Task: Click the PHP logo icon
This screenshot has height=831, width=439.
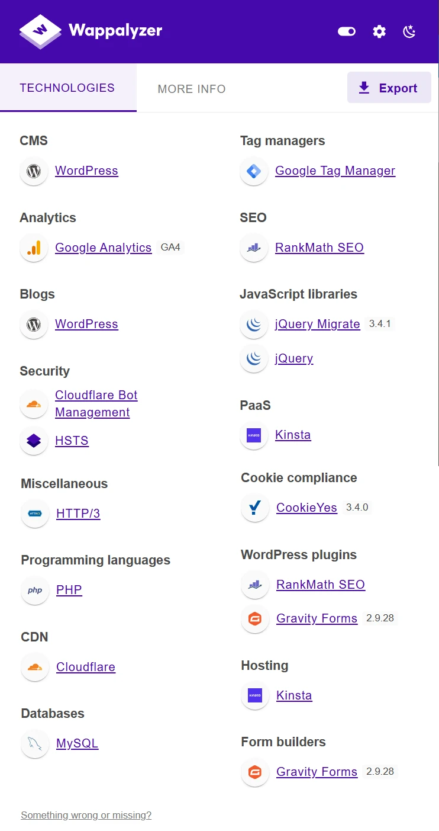Action: 35,590
